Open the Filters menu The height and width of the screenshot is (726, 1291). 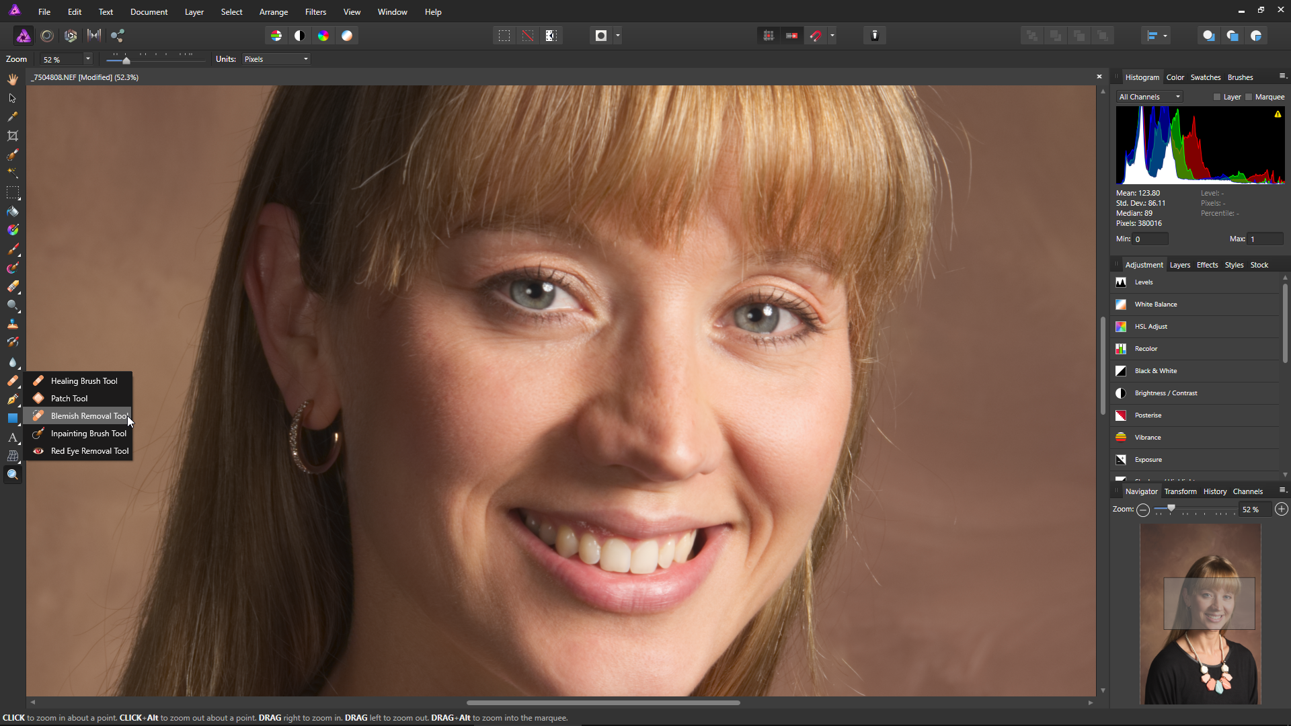(315, 12)
